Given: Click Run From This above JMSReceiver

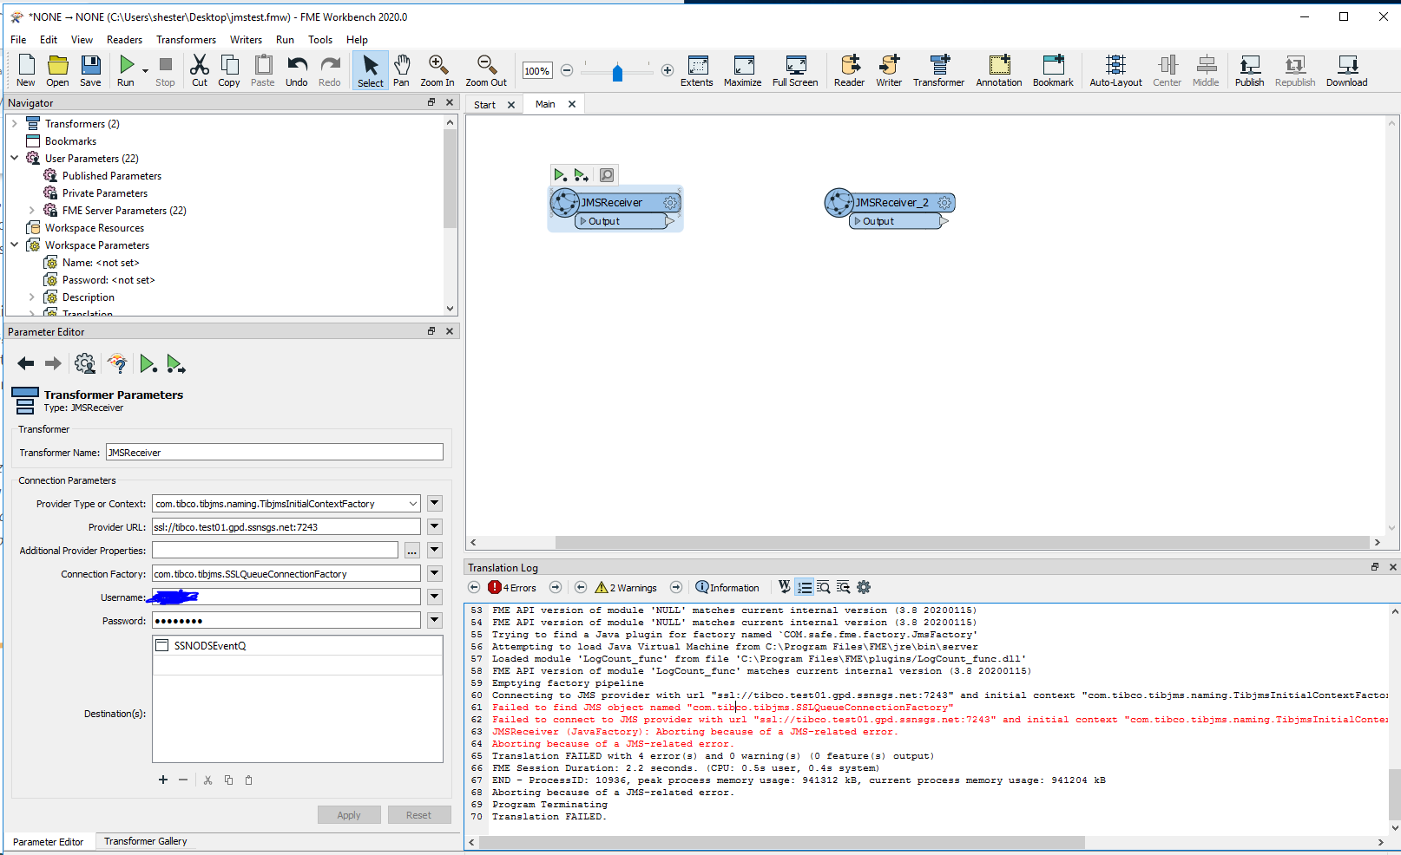Looking at the screenshot, I should [582, 175].
